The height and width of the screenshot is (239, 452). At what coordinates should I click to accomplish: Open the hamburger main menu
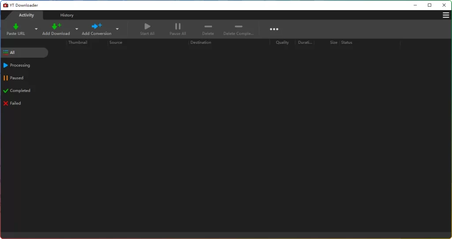tap(446, 15)
